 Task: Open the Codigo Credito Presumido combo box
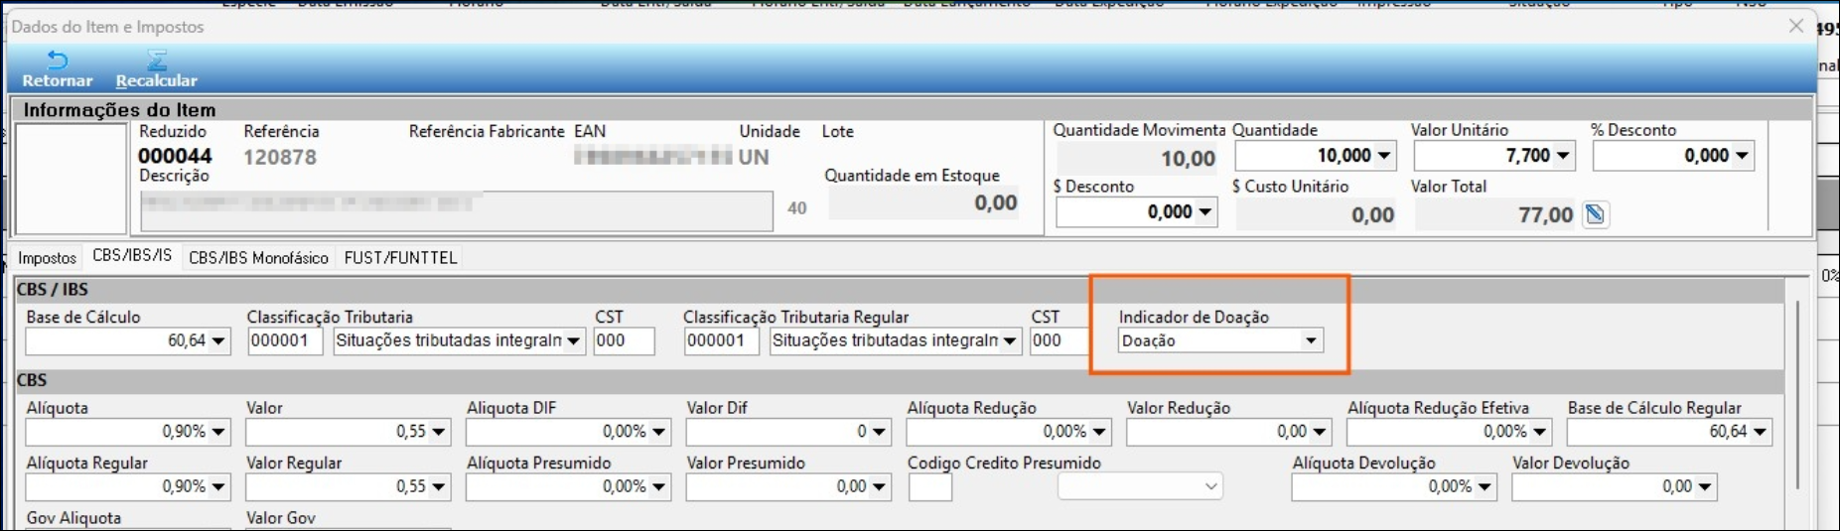pos(1210,486)
